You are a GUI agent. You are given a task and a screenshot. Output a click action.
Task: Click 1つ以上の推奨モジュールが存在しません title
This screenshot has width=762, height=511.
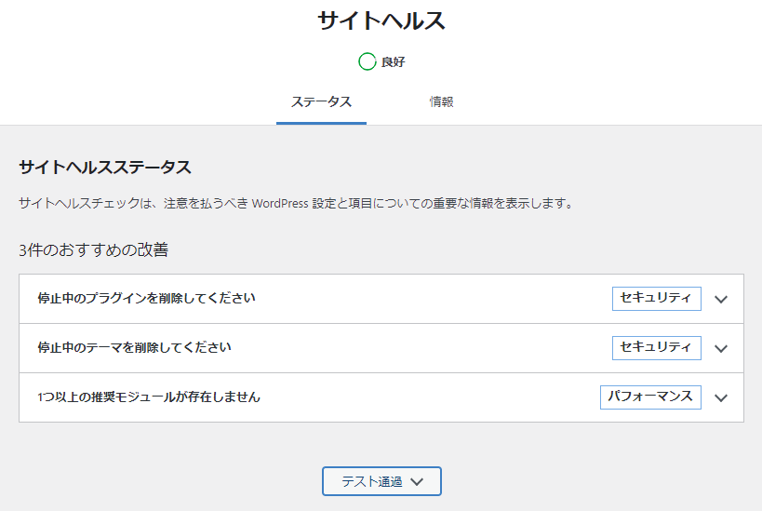(x=149, y=397)
